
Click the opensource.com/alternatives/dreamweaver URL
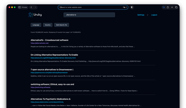point(49,73)
